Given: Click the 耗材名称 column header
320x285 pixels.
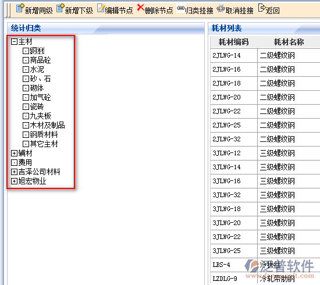Looking at the screenshot, I should (289, 42).
